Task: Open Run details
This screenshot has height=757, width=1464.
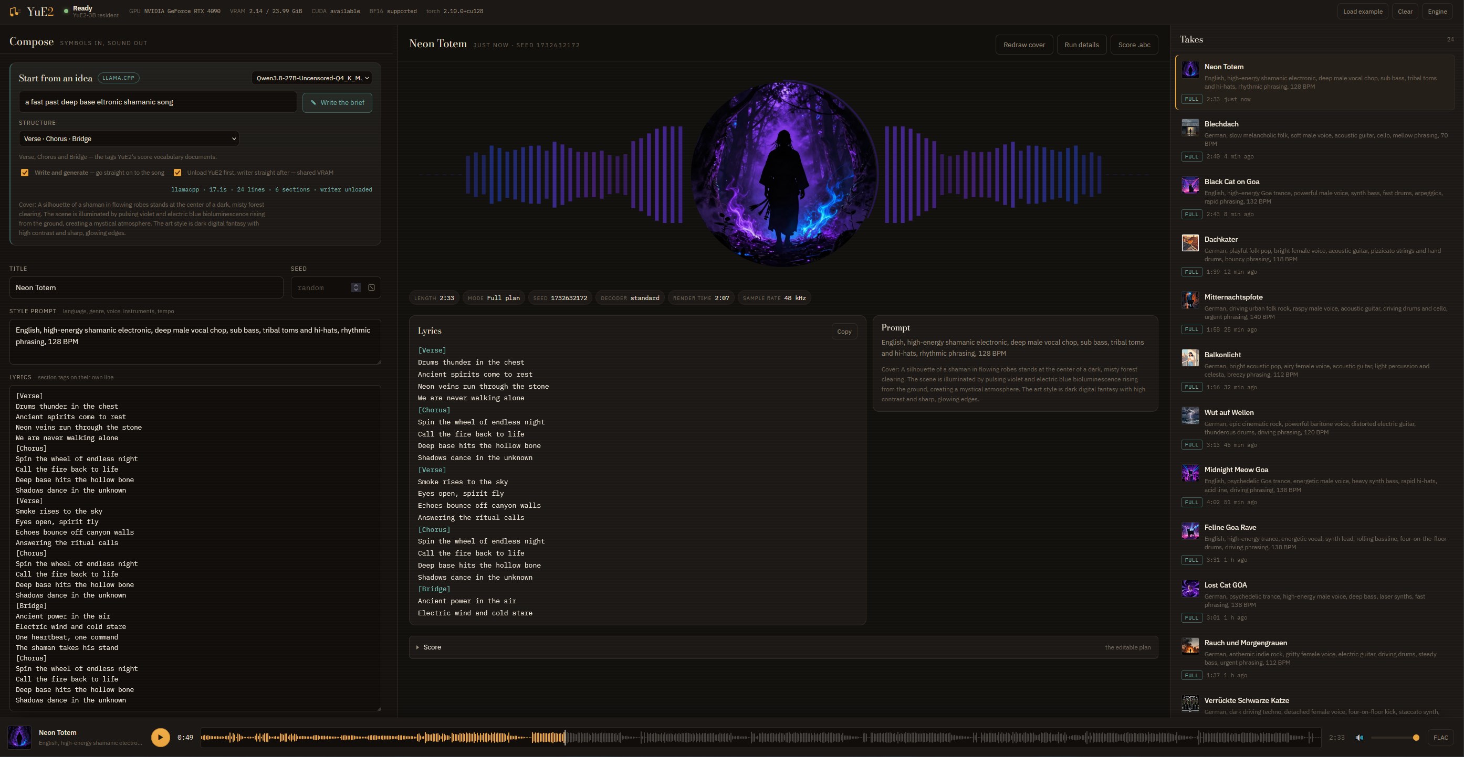Action: pos(1081,45)
